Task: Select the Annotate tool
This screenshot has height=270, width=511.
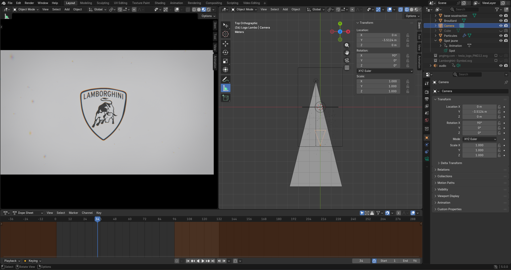Action: pyautogui.click(x=225, y=79)
